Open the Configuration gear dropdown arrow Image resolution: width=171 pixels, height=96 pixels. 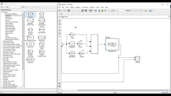[88, 11]
